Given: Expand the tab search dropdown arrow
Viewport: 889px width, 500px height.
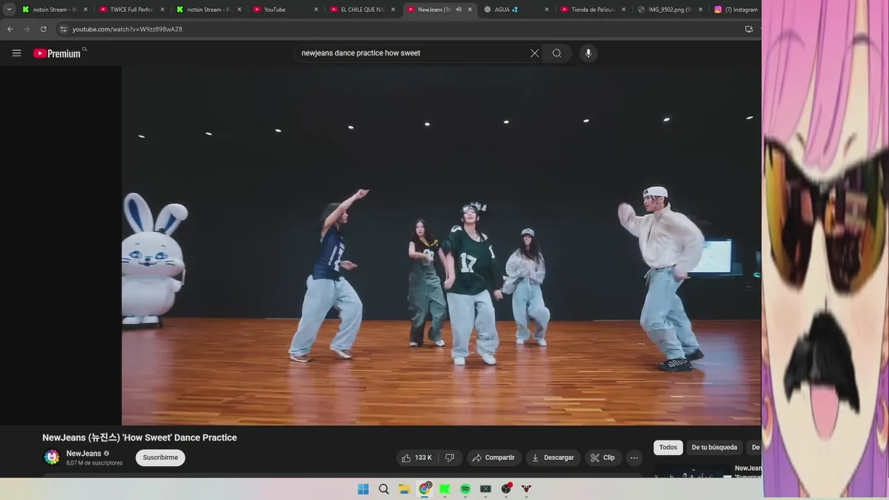Looking at the screenshot, I should click(9, 10).
